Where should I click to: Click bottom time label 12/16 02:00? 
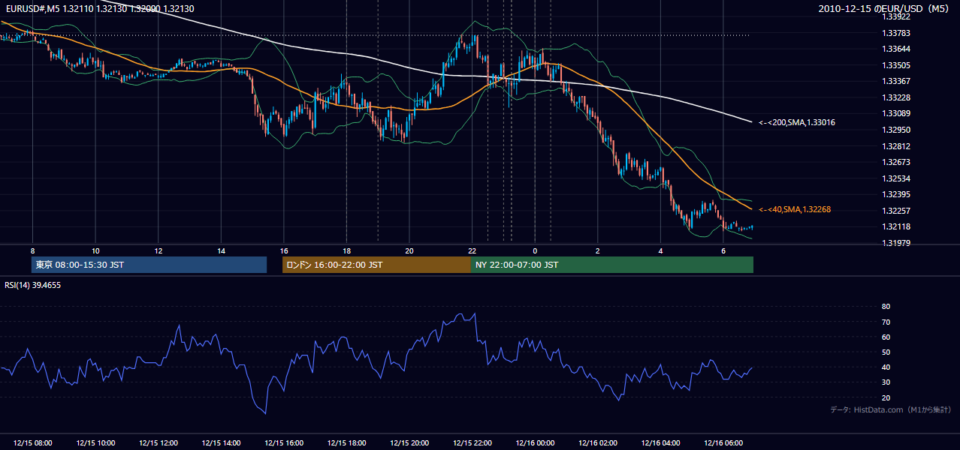tap(597, 443)
